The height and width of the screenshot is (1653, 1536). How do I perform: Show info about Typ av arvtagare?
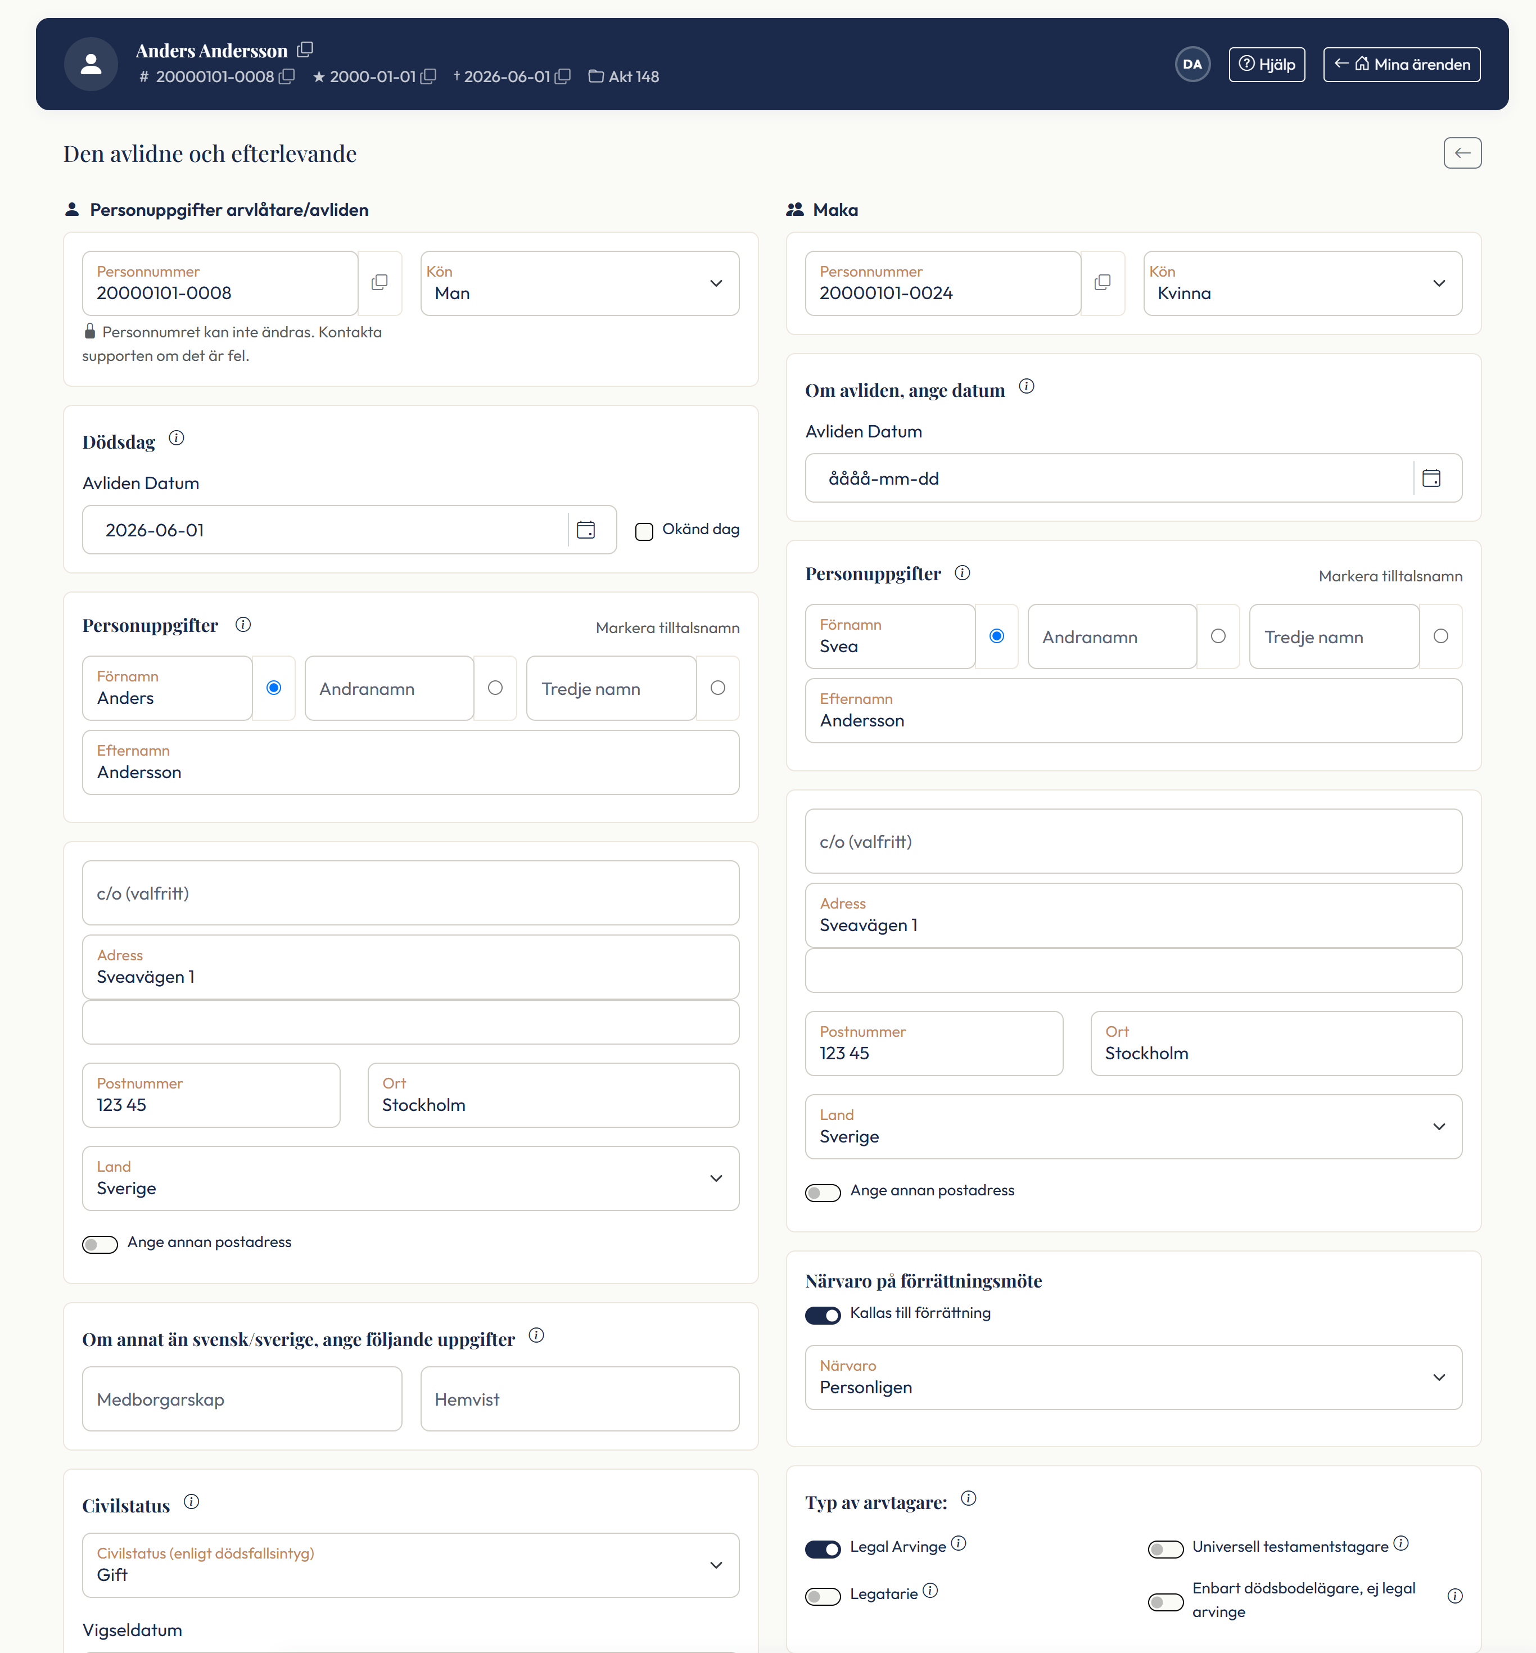point(968,1498)
